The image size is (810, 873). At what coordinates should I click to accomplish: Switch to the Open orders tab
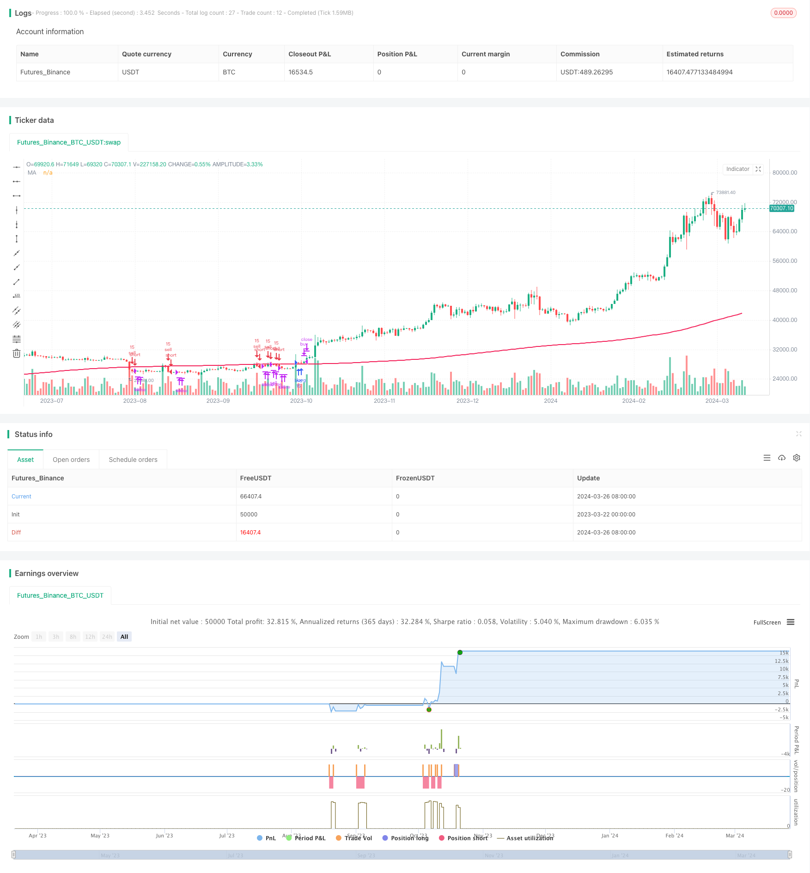(71, 459)
